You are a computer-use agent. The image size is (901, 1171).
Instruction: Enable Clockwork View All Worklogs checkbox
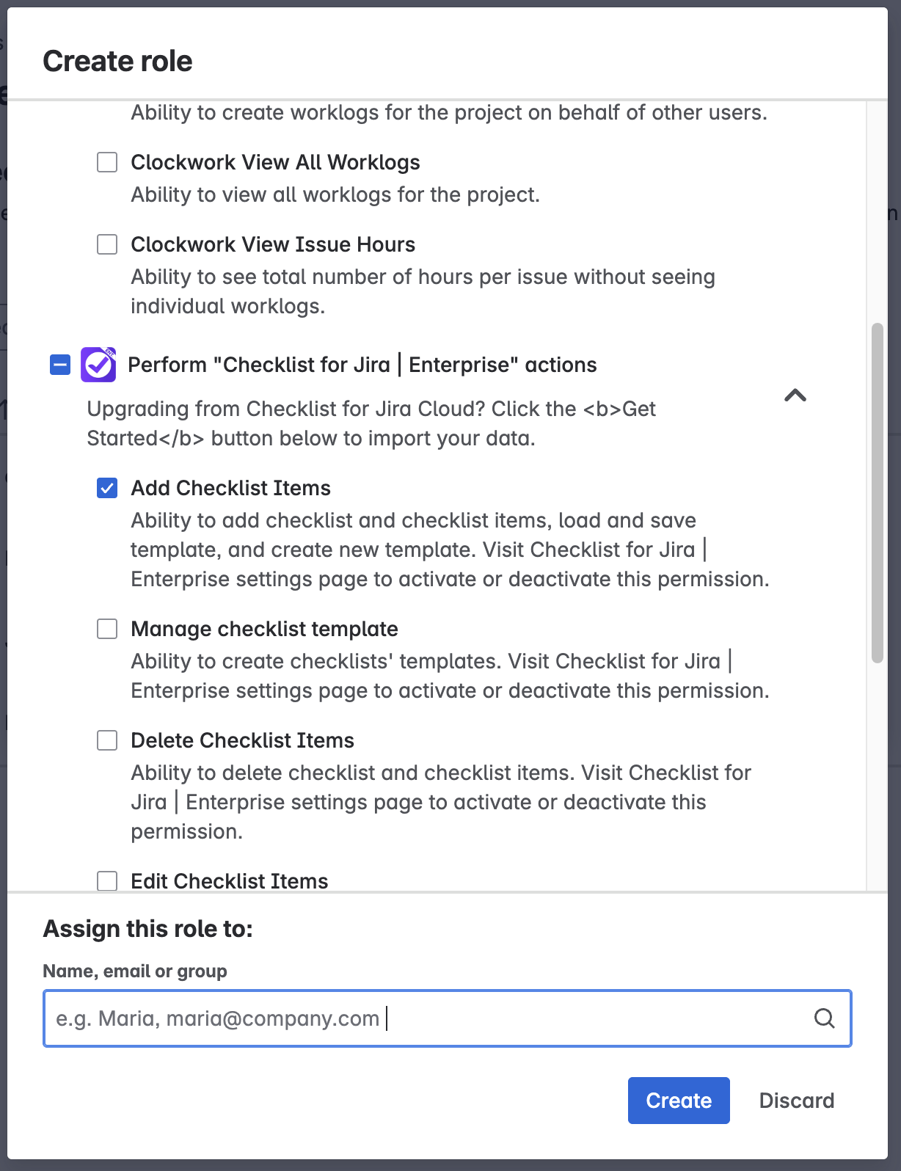coord(107,162)
